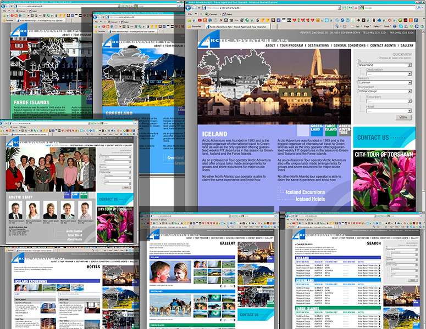Screen dimensions: 426x329
Task: Click the Forward arrow in the Iceland browser window
Action: [194, 8]
